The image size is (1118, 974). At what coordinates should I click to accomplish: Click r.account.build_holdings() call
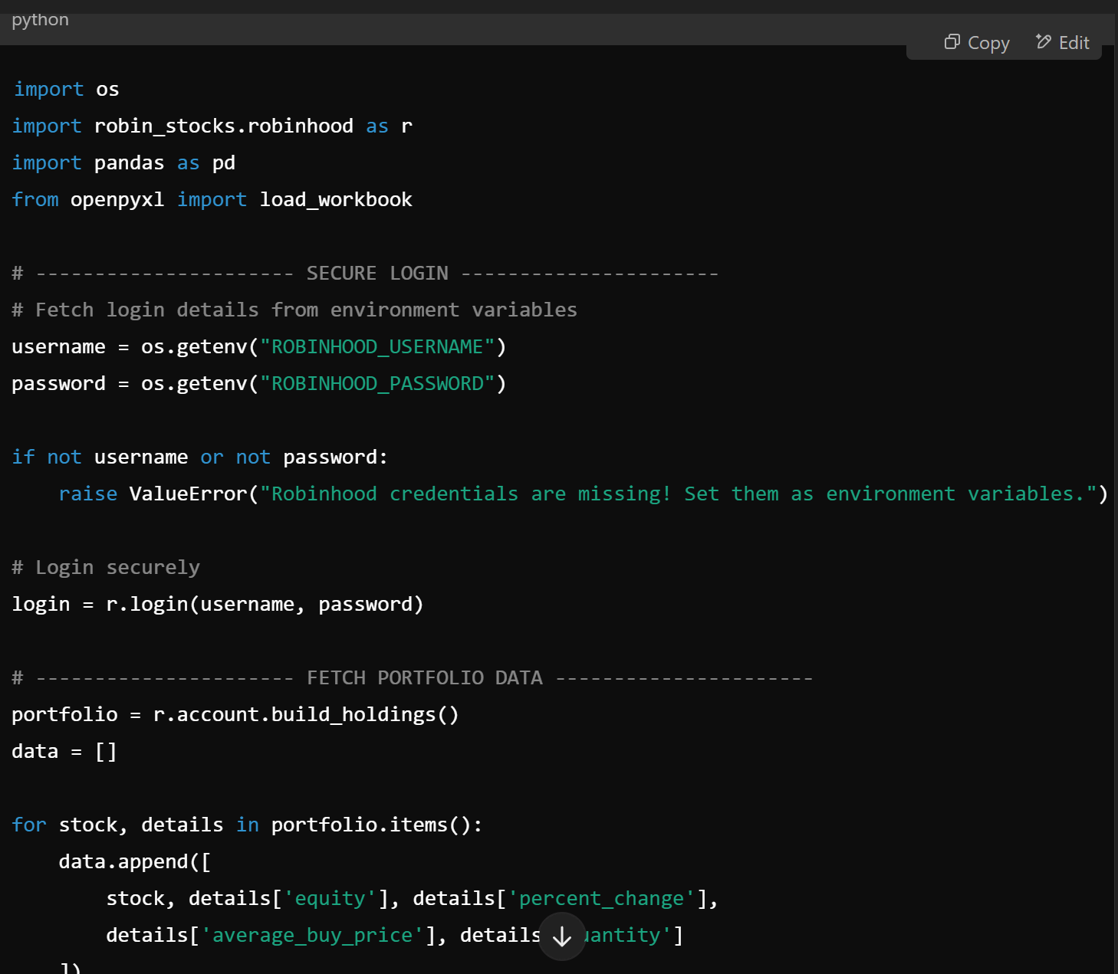[x=305, y=715]
